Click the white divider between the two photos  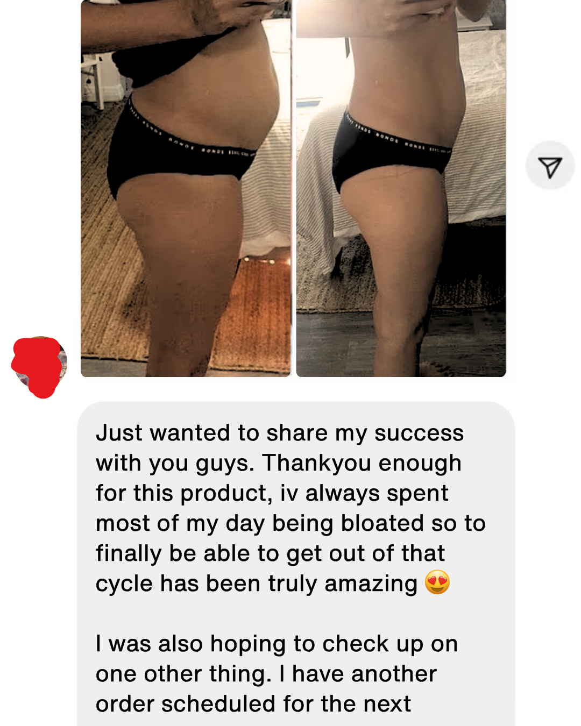[x=293, y=188]
